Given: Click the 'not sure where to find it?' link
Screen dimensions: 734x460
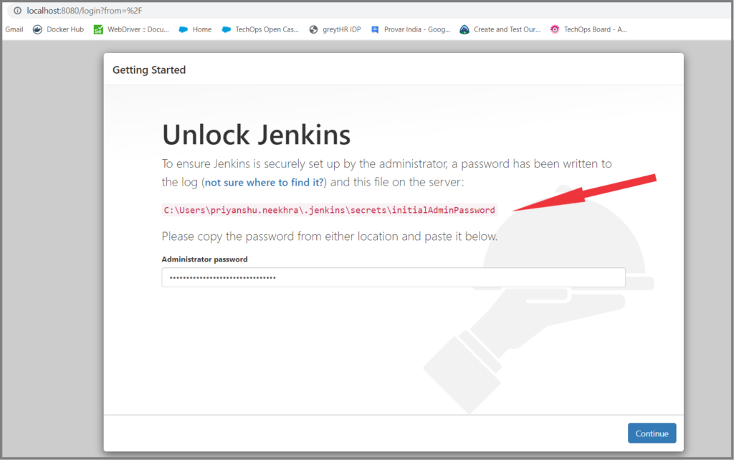Looking at the screenshot, I should pos(263,182).
